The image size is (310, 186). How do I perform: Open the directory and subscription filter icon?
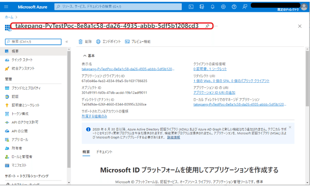[201, 7]
